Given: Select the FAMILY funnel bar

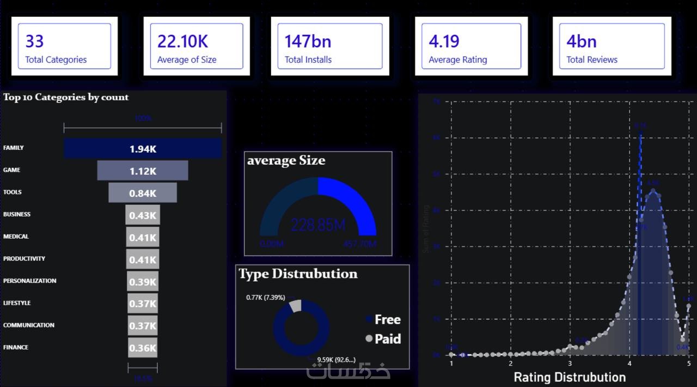Looking at the screenshot, I should pos(143,148).
